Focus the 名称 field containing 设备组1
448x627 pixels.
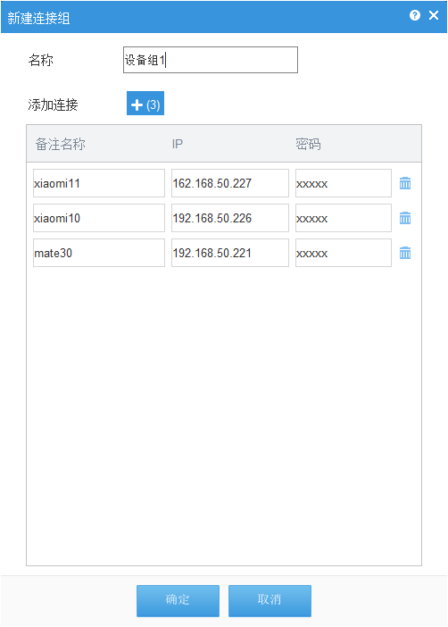point(211,60)
